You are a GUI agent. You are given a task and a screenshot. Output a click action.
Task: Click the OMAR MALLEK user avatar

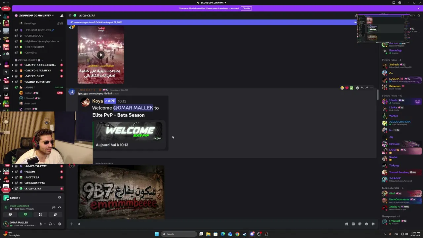pyautogui.click(x=6, y=224)
